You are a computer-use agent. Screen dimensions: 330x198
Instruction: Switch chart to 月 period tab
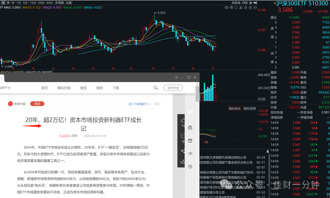tap(3, 3)
